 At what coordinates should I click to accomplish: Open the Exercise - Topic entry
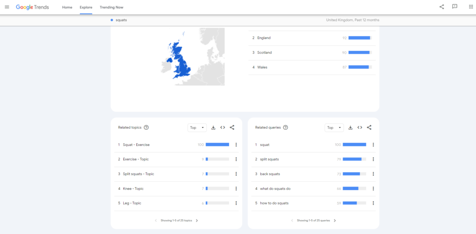pyautogui.click(x=136, y=159)
